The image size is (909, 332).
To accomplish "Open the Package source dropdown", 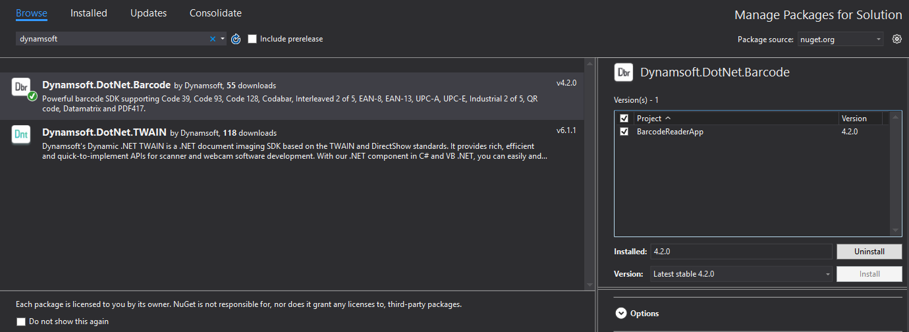I will pos(840,40).
